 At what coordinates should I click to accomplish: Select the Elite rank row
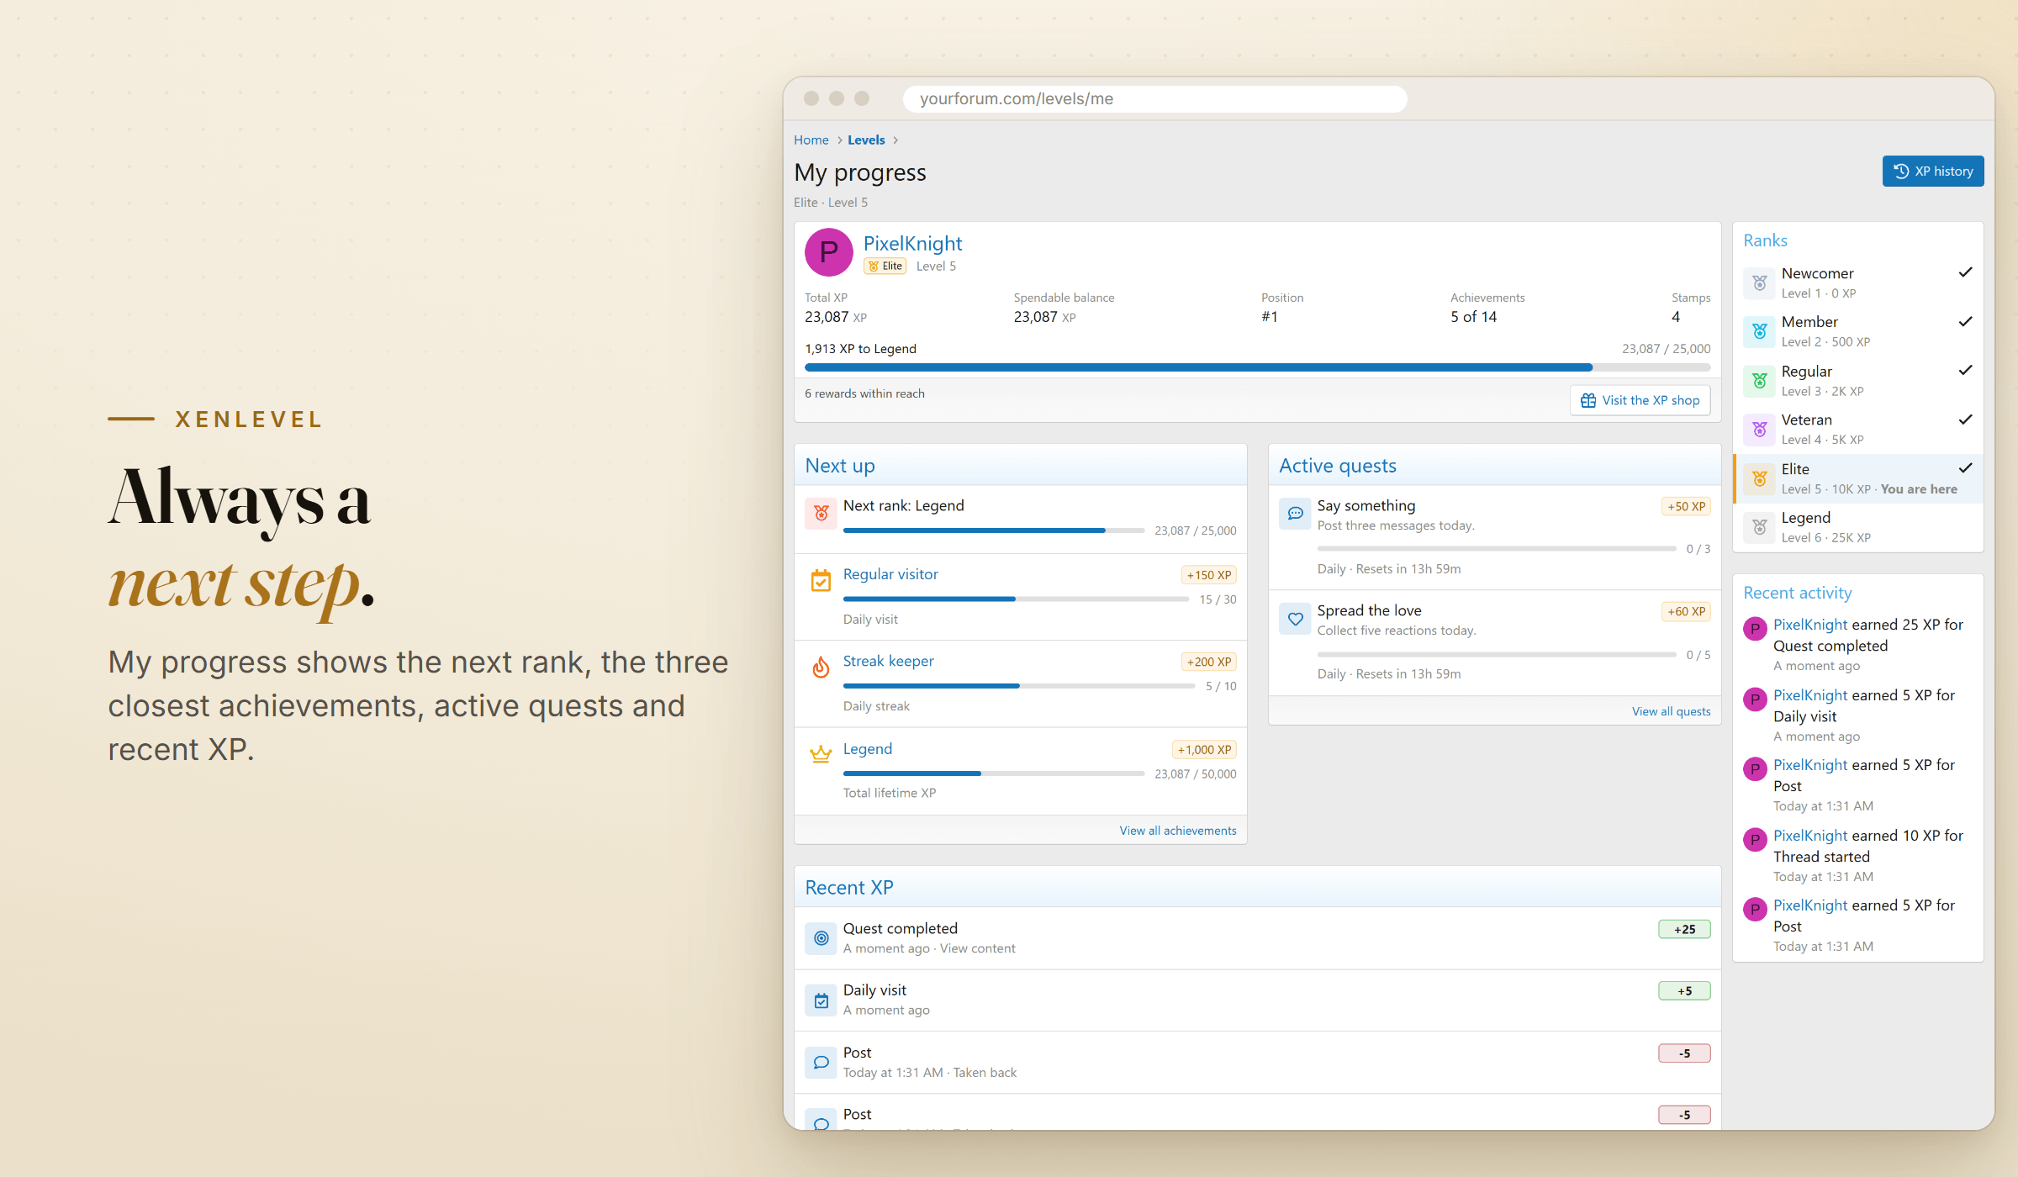click(1858, 478)
